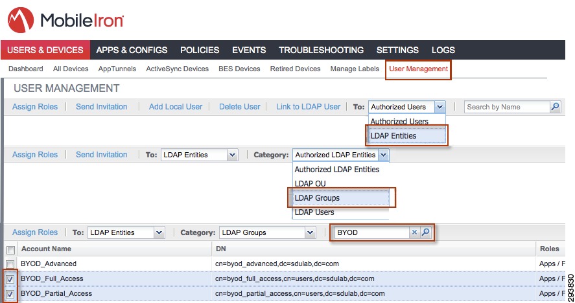This screenshot has height=303, width=575.
Task: Open the All Devices sub-tab
Action: [71, 69]
